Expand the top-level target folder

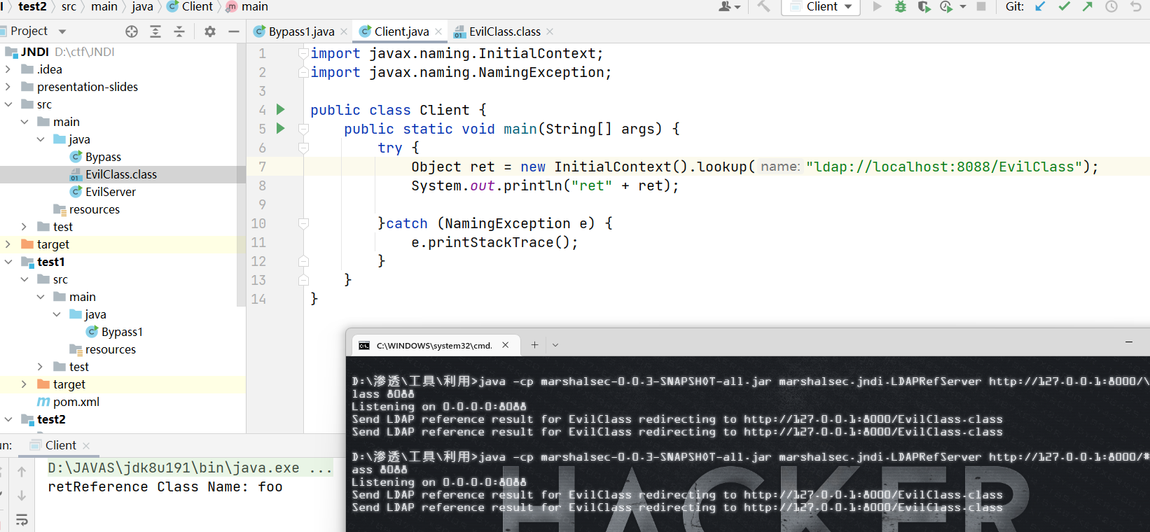(x=8, y=244)
